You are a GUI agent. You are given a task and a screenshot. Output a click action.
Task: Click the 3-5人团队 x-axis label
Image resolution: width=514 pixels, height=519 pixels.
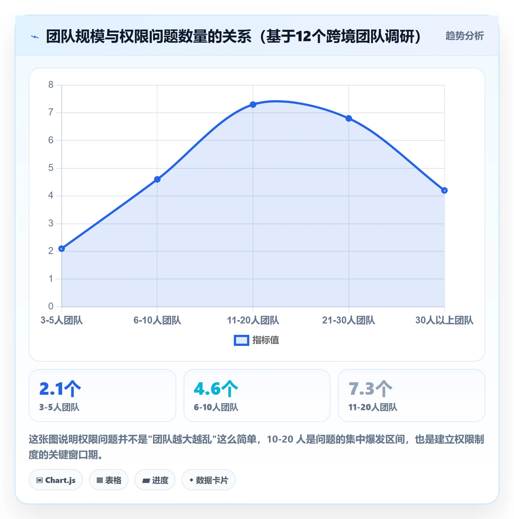point(62,321)
